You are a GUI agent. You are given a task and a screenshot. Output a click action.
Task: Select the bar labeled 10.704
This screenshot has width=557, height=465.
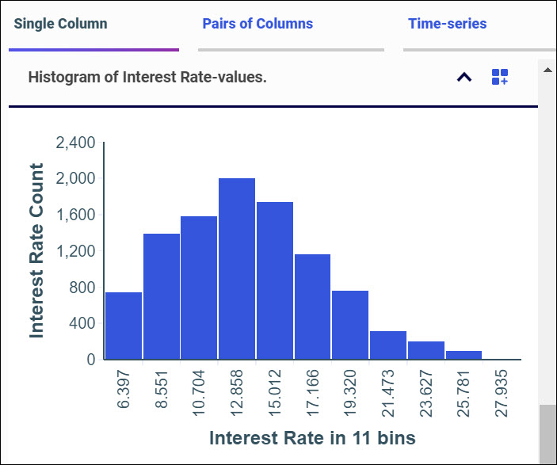point(199,288)
